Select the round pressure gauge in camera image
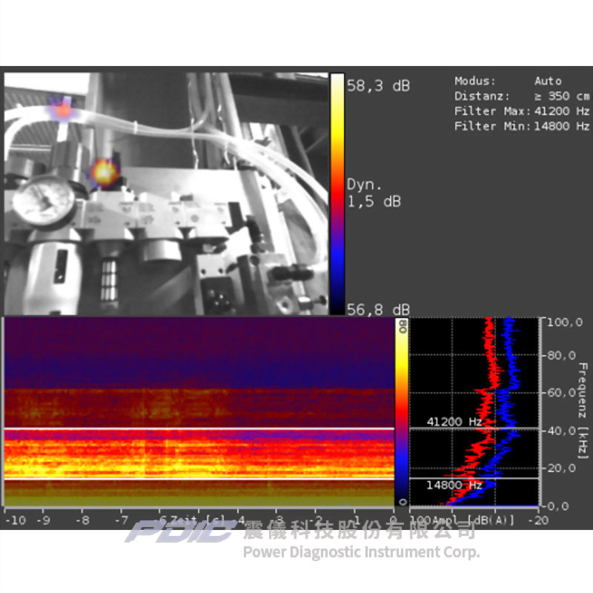This screenshot has width=593, height=593. 44,199
